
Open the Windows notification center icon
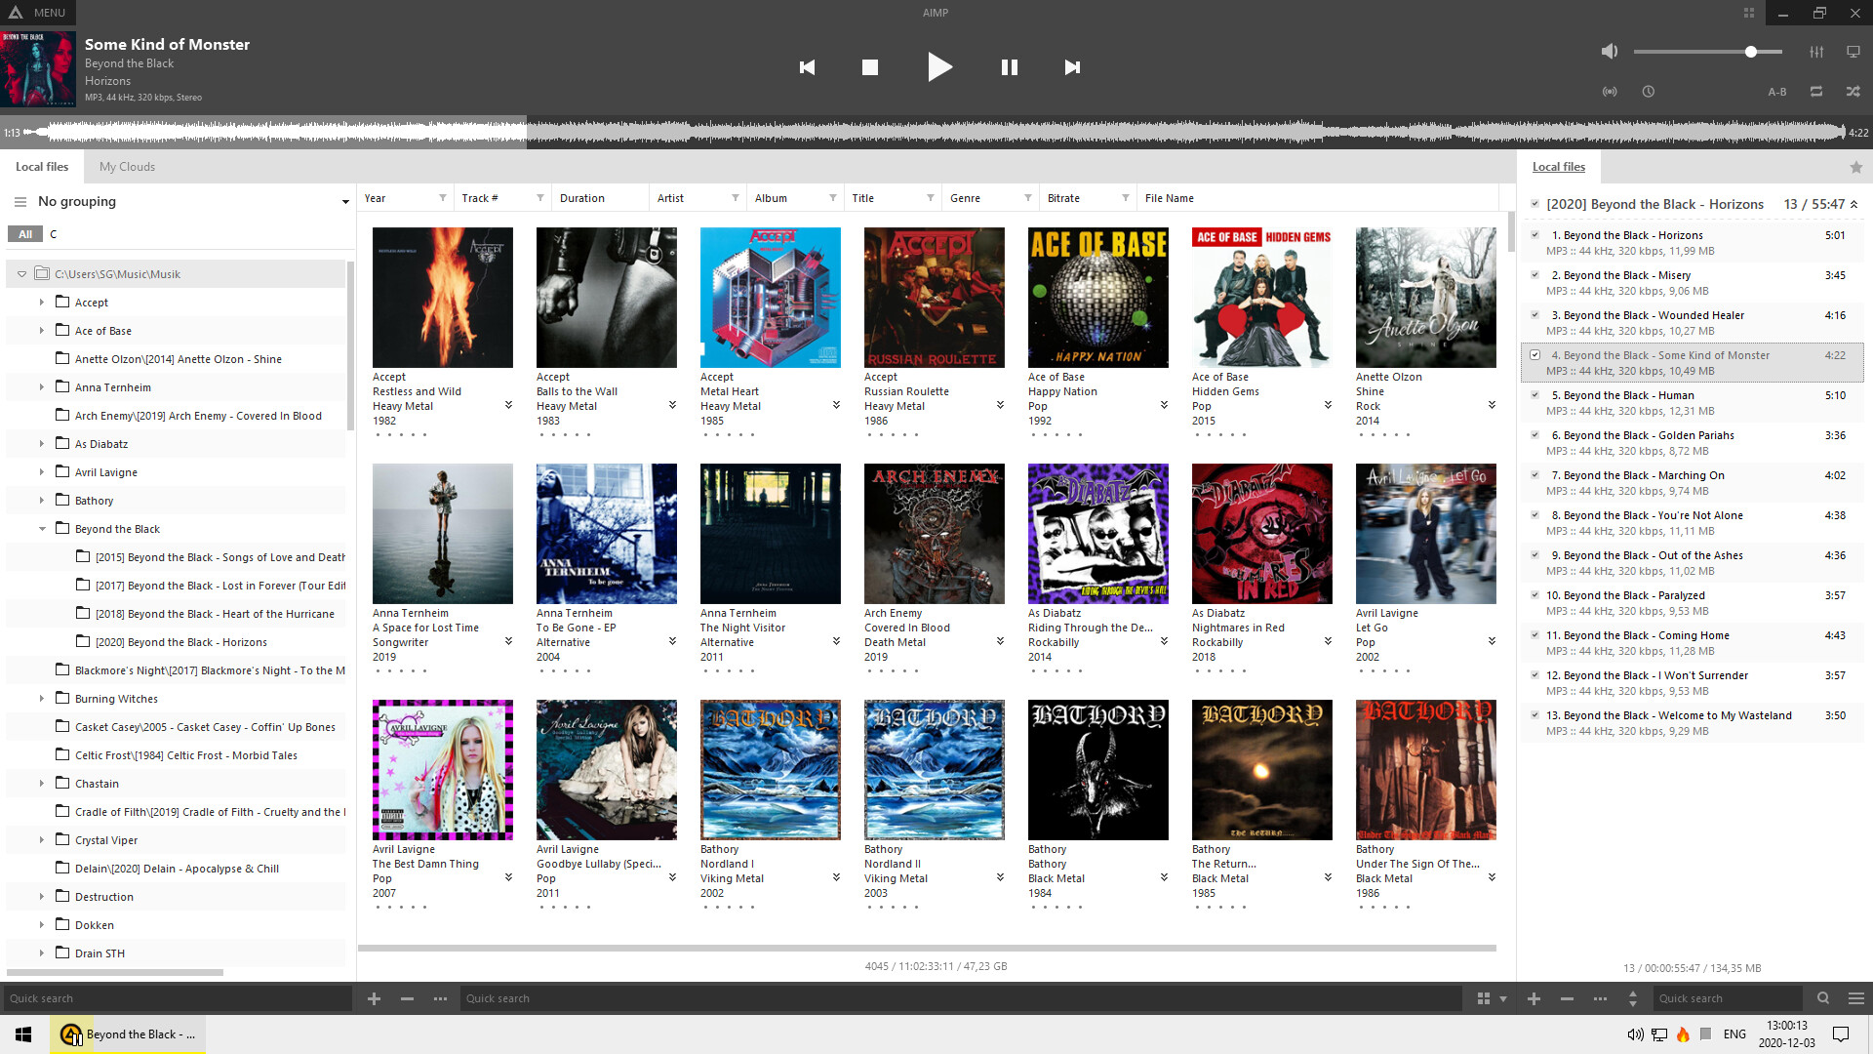point(1841,1034)
